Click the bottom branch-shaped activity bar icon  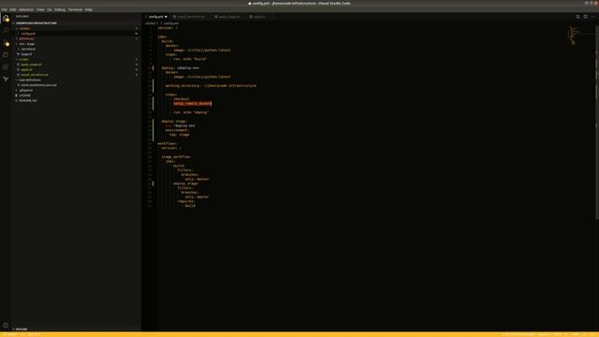point(6,79)
